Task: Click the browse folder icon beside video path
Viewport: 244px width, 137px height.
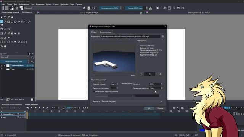Action: tap(163, 37)
